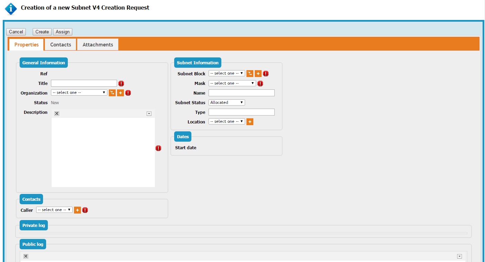Screen dimensions: 485x262
Task: Click the plus icon beside Location dropdown
Action: click(250, 122)
